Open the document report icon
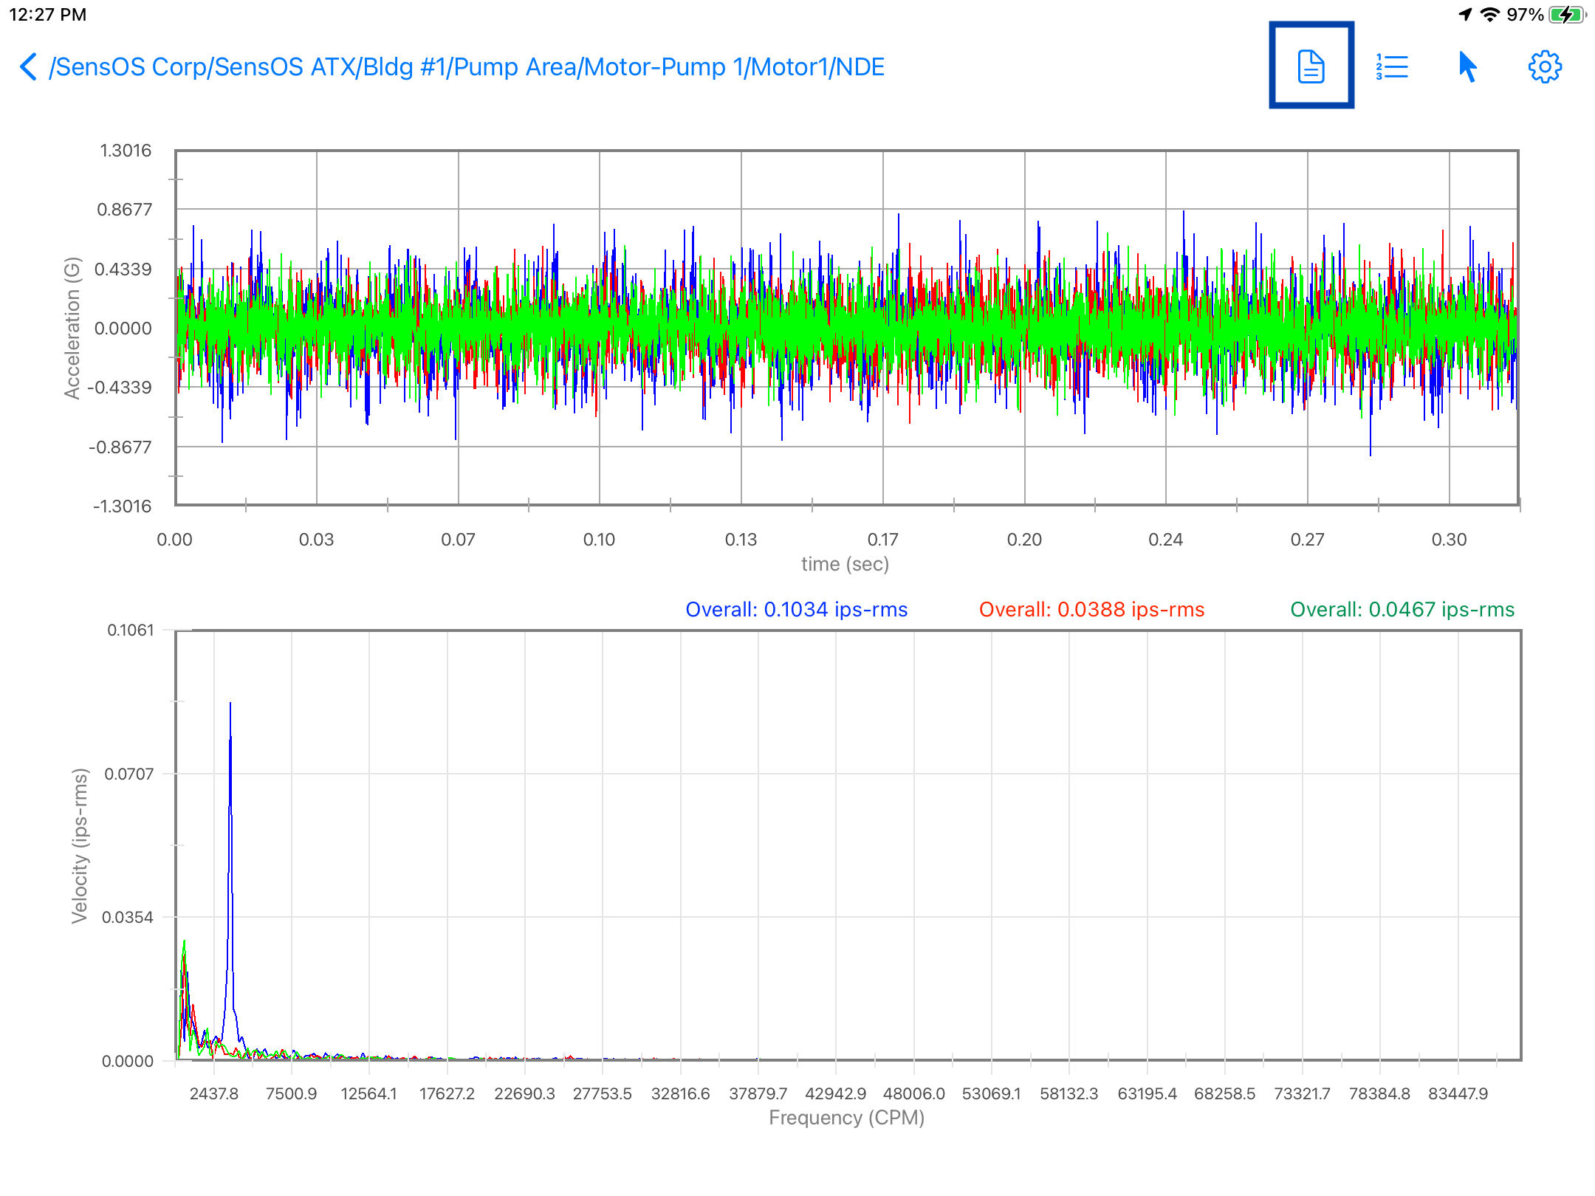This screenshot has width=1595, height=1196. [x=1311, y=66]
